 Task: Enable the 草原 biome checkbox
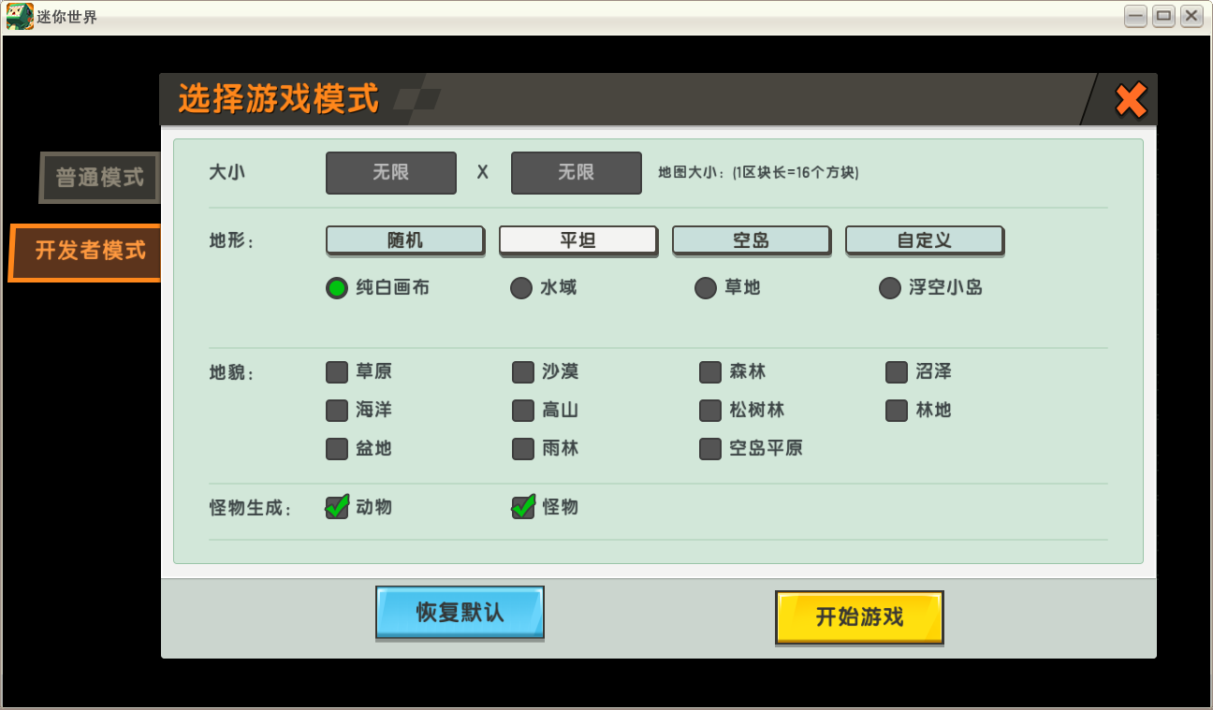tap(337, 372)
